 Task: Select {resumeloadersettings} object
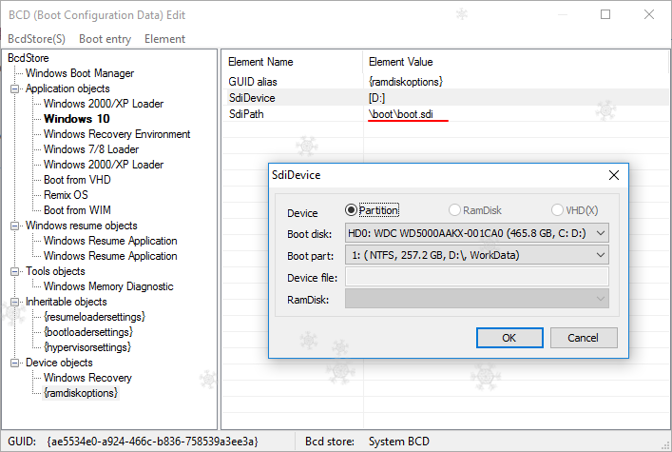coord(94,317)
